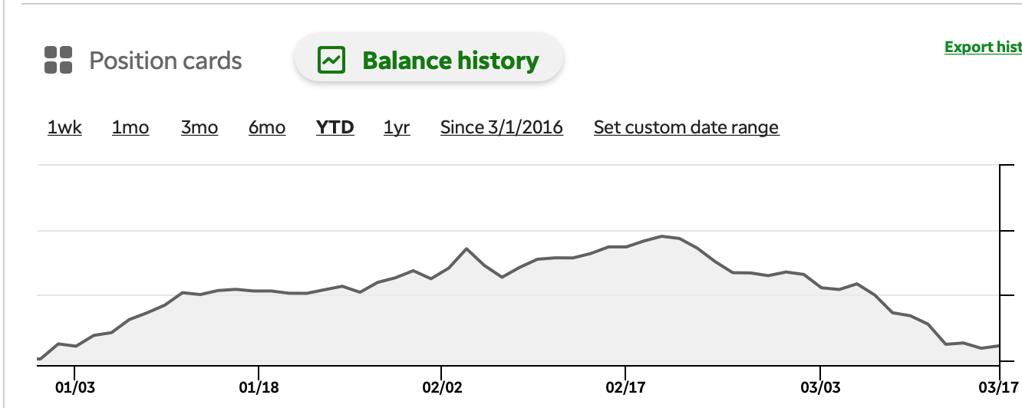Click the balance spike just after 02/02
The height and width of the screenshot is (408, 1022).
[x=466, y=248]
